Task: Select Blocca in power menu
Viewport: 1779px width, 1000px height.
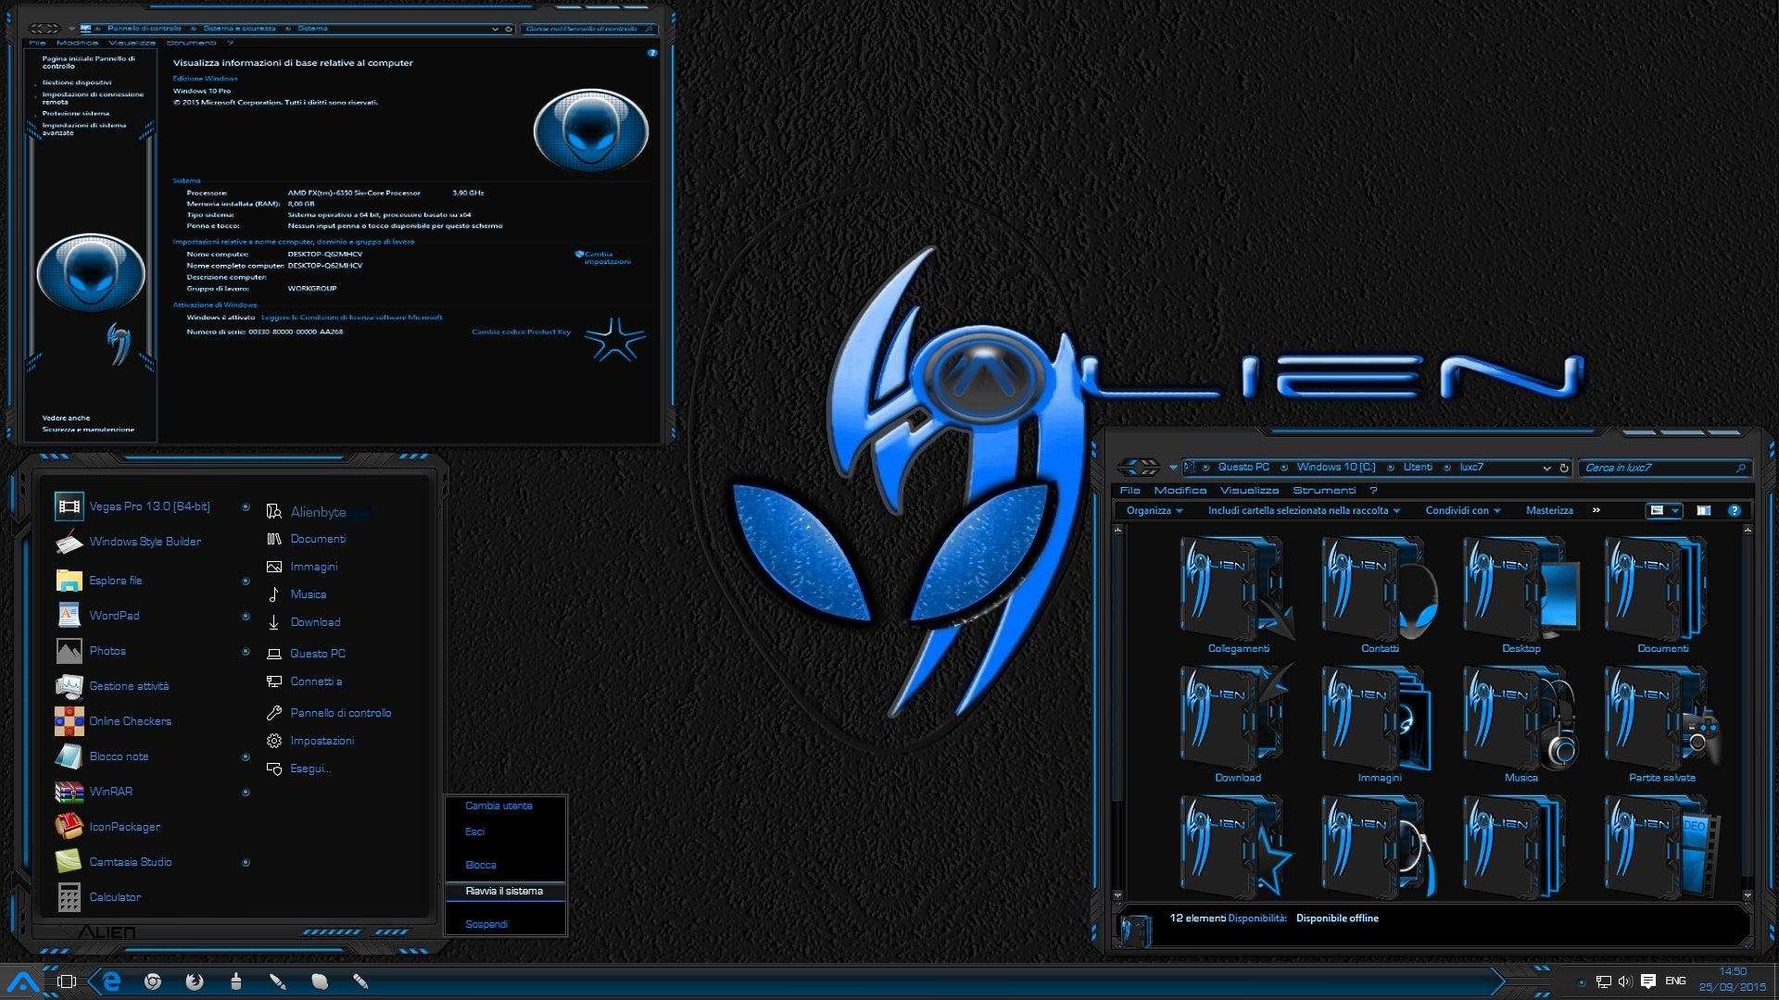Action: (x=505, y=865)
